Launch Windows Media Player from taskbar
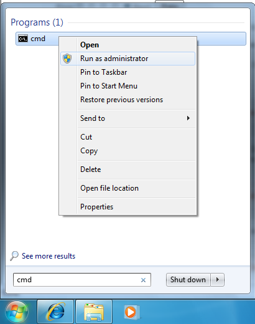This screenshot has width=255, height=324. pyautogui.click(x=131, y=312)
